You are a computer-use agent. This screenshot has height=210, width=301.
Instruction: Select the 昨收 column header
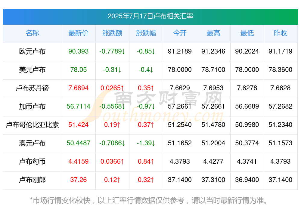281,33
